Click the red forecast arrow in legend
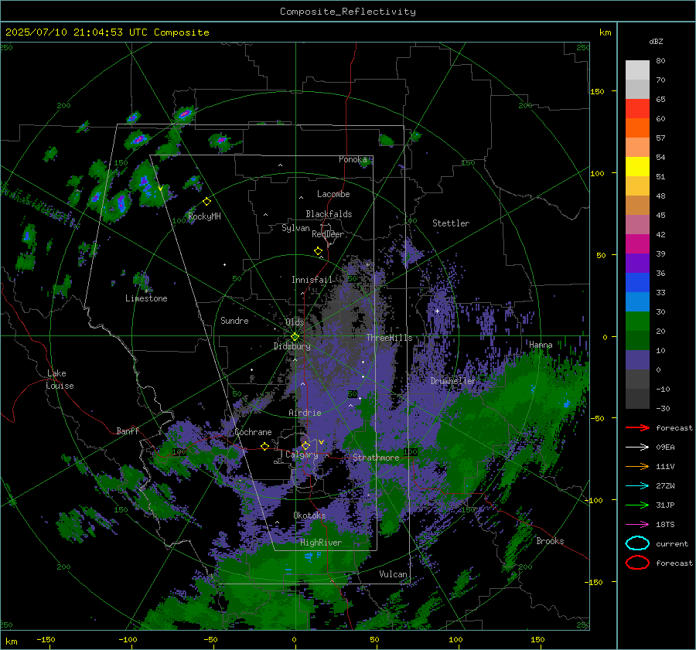The height and width of the screenshot is (650, 696). pos(637,427)
